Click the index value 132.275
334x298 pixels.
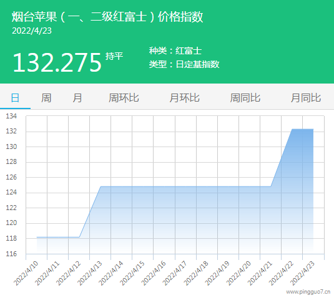[57, 62]
